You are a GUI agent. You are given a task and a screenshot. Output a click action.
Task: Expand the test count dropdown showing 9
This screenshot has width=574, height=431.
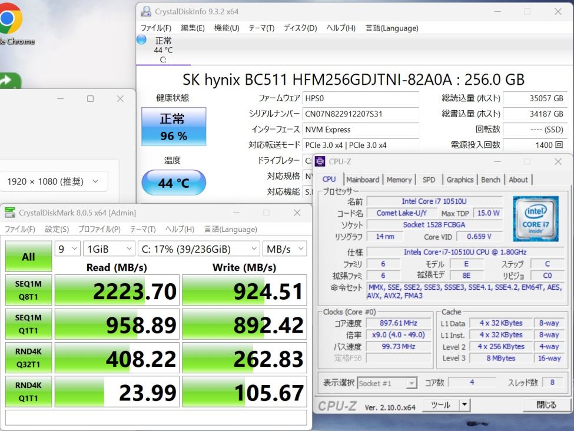point(67,249)
